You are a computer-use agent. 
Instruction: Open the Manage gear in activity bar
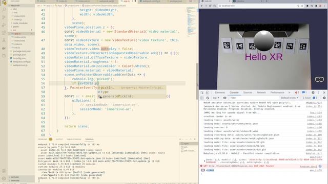(4, 178)
